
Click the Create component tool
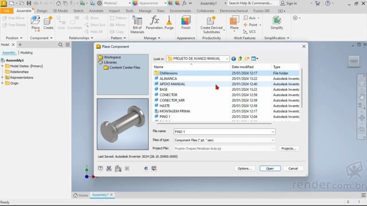point(48,23)
